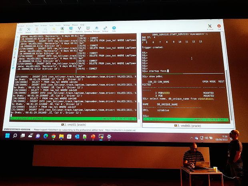Launch Google Chrome from taskbar
Screen dimensions: 248x186
54,136
